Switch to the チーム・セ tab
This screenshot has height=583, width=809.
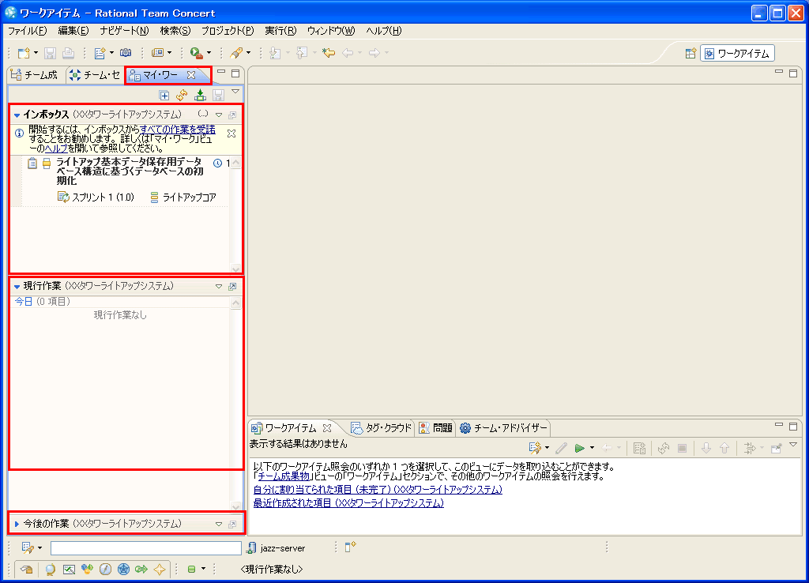95,75
